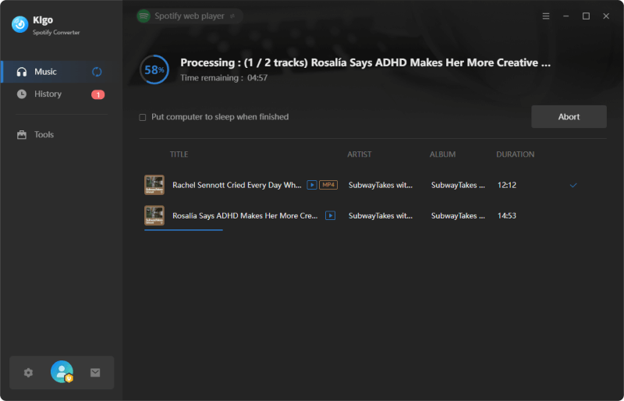Viewport: 624px width, 401px height.
Task: Select the Rachel Sennott Cried Every Day title
Action: [x=237, y=185]
